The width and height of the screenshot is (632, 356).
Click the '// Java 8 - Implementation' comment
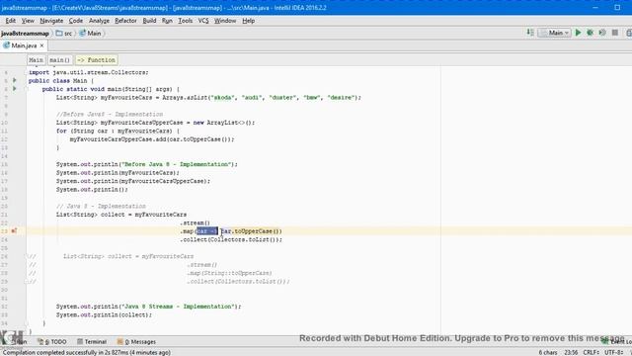(x=101, y=207)
